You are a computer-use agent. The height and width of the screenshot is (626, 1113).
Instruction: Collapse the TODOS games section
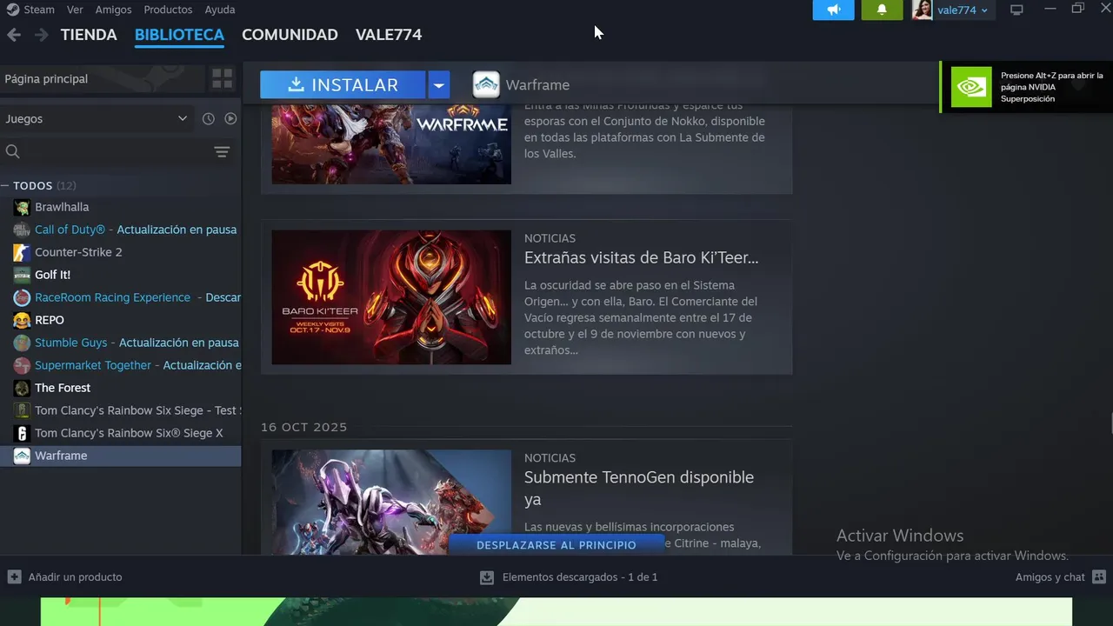[5, 185]
